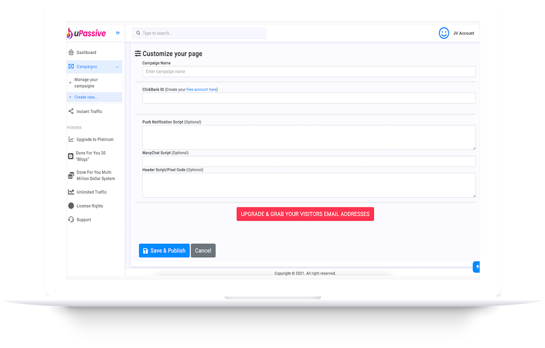Click the smiley face account avatar
The width and height of the screenshot is (545, 348).
444,33
